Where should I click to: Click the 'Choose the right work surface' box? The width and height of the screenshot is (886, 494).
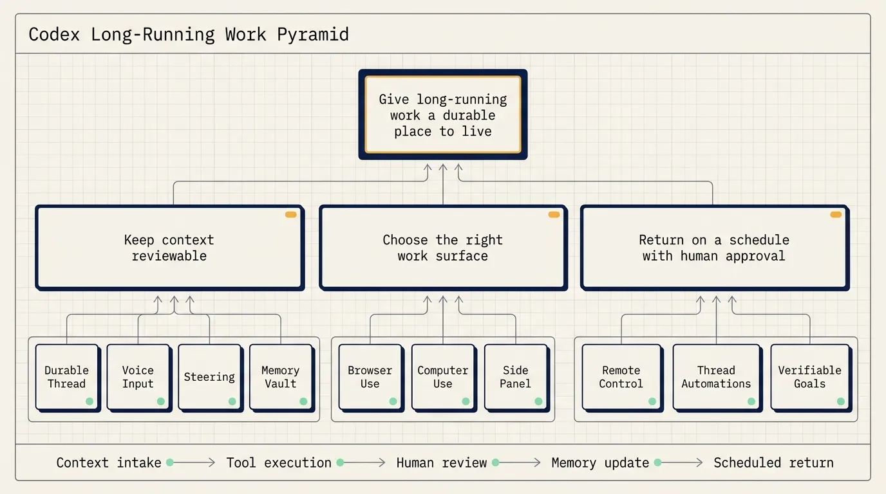[x=443, y=248]
